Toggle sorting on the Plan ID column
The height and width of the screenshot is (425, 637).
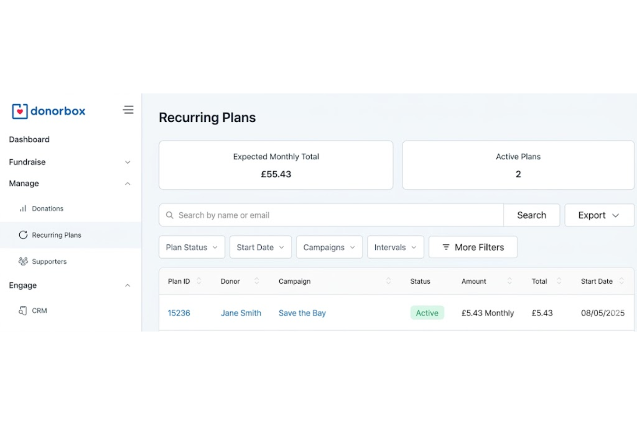click(198, 281)
